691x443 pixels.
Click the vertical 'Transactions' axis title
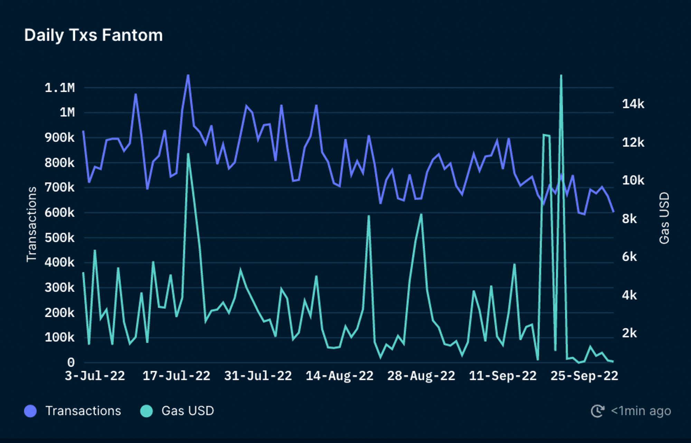(32, 225)
